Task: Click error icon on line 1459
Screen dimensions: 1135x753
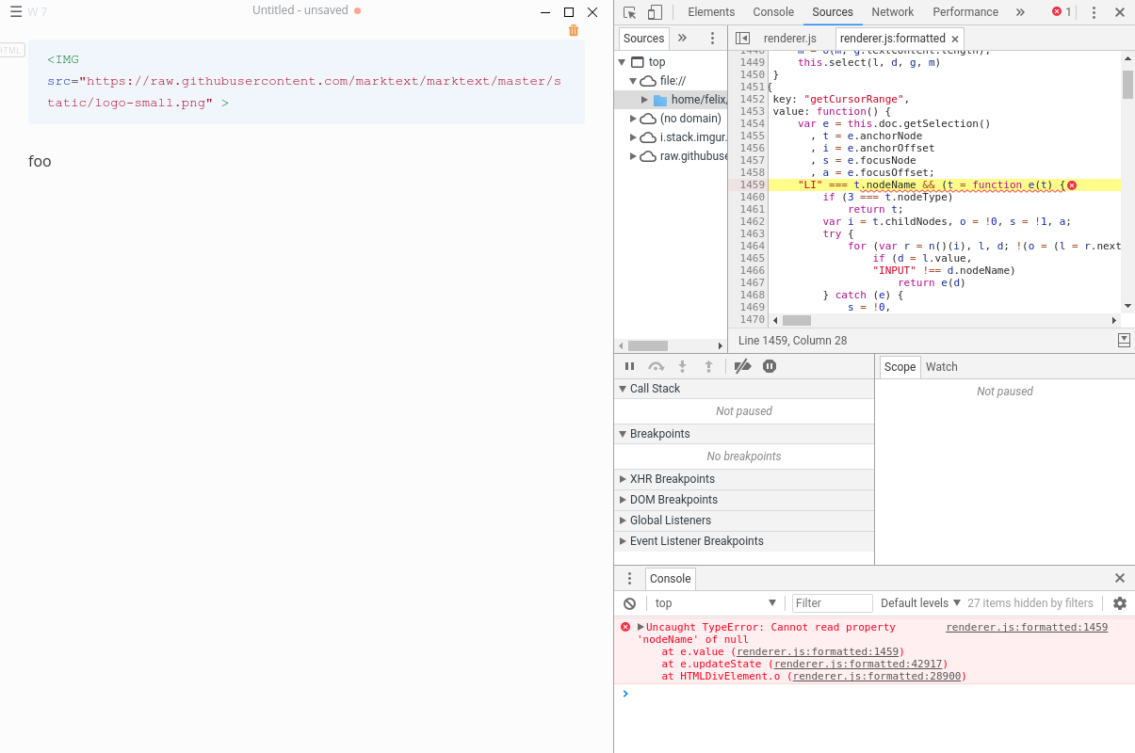Action: click(1072, 185)
